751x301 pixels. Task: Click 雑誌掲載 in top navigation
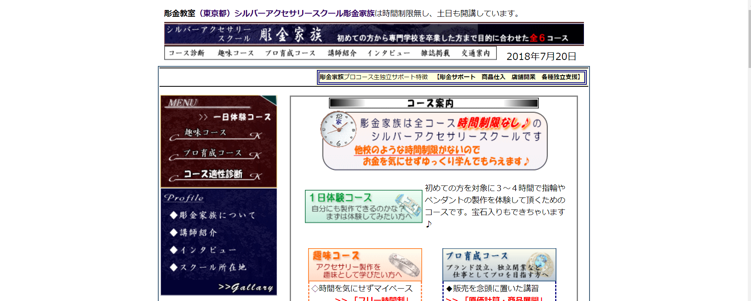[x=435, y=53]
